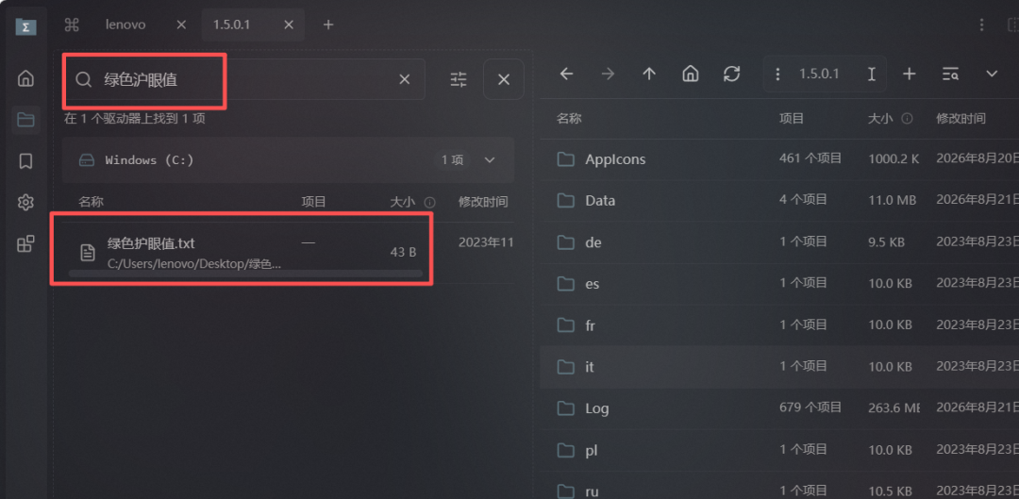
Task: Switch to the 1.5.0.1 tab
Action: click(232, 25)
